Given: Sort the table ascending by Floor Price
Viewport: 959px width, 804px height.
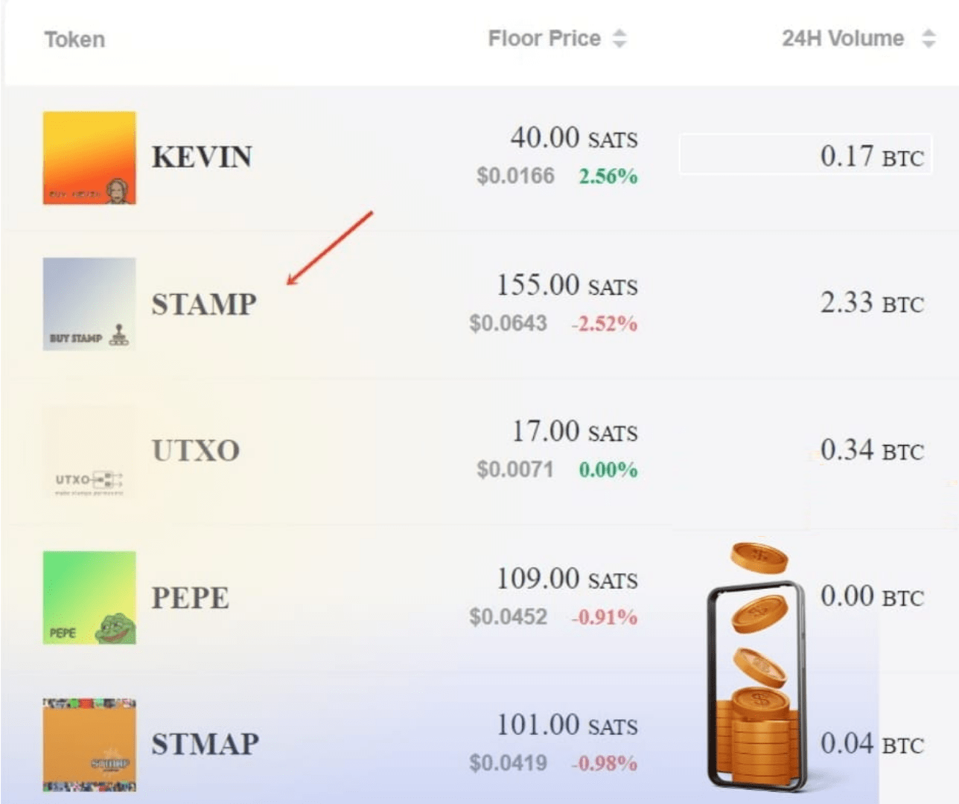Looking at the screenshot, I should click(x=619, y=33).
